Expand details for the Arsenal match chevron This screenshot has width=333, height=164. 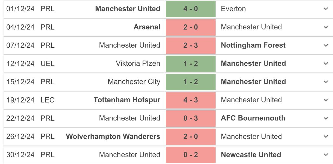point(326,27)
